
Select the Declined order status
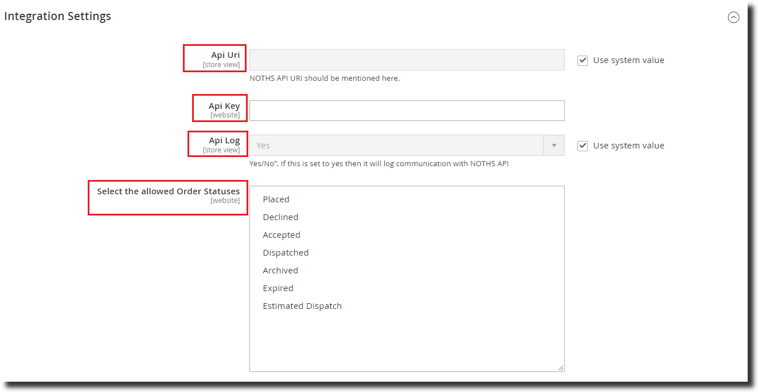[x=280, y=217]
